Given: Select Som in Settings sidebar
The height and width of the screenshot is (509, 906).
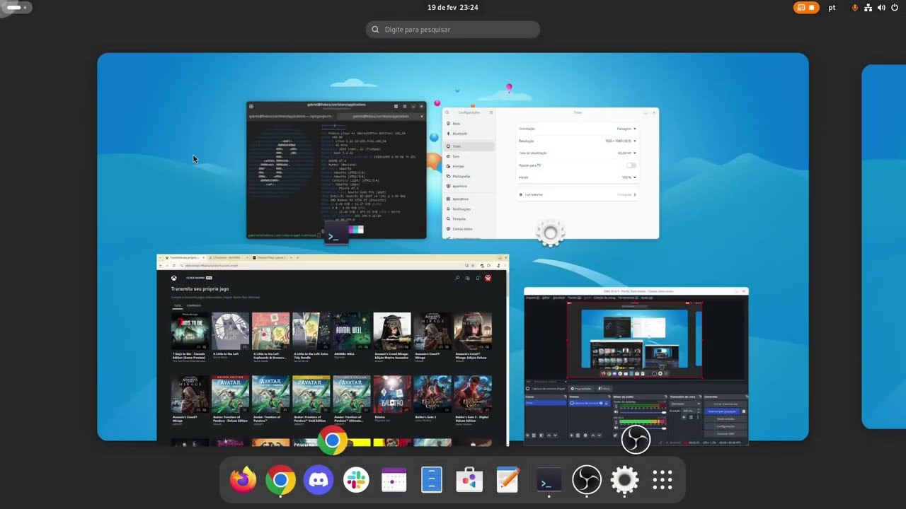Looking at the screenshot, I should 469,156.
